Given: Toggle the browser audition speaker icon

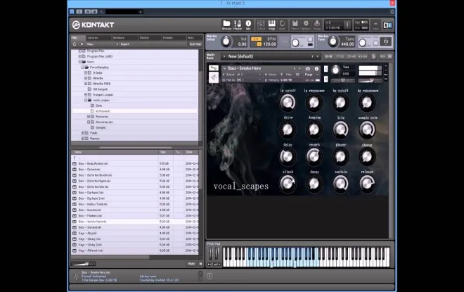Looking at the screenshot, I should [200, 264].
